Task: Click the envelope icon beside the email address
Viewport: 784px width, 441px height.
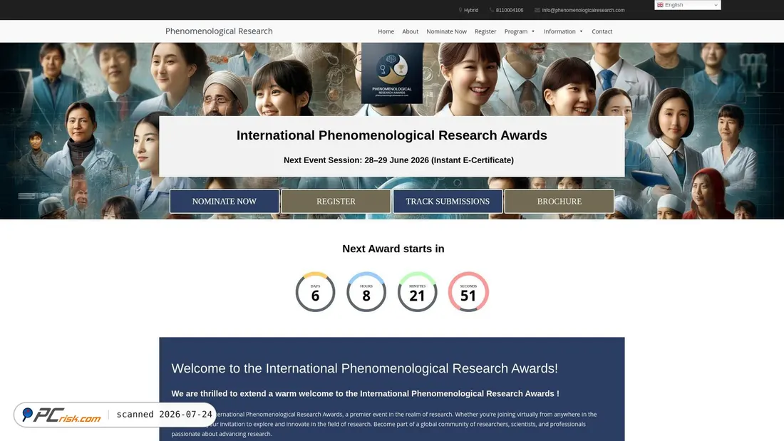Action: pos(537,10)
